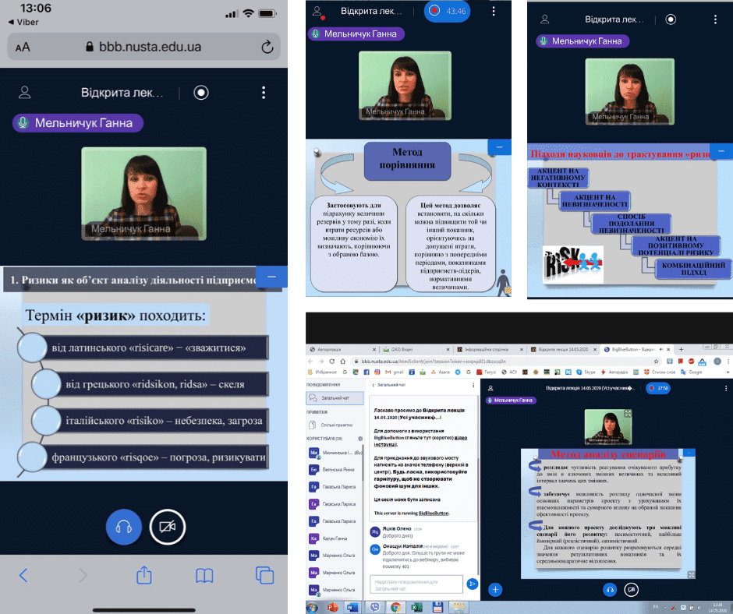Screen dimensions: 733x614
Task: Tap the webcam video in left phone screenshot
Action: [x=144, y=193]
